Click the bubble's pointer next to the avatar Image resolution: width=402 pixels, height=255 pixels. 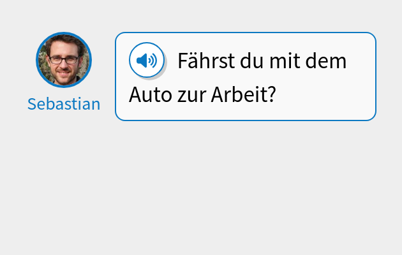coord(115,61)
